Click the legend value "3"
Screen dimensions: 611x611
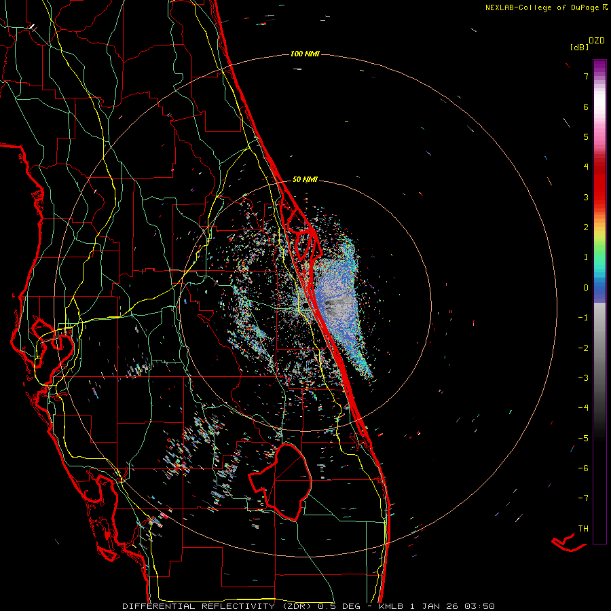click(586, 197)
